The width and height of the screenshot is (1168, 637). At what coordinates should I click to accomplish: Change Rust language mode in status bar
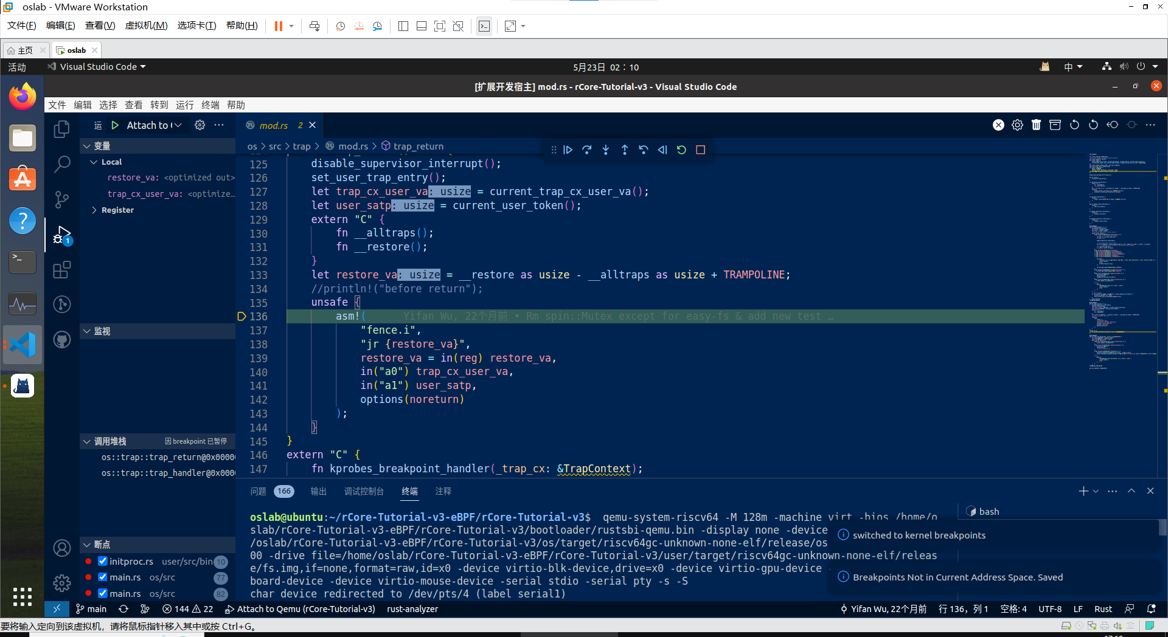pyautogui.click(x=1103, y=609)
